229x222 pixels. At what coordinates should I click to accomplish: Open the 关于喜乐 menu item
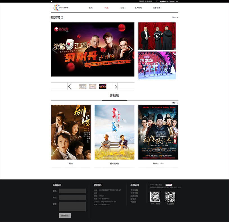click(x=157, y=8)
